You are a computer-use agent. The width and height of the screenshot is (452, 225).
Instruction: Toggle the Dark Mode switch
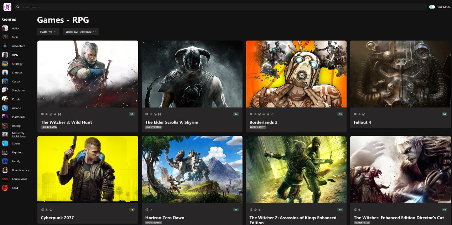point(432,7)
